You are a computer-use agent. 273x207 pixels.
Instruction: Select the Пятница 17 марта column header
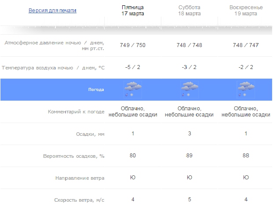[x=133, y=11]
